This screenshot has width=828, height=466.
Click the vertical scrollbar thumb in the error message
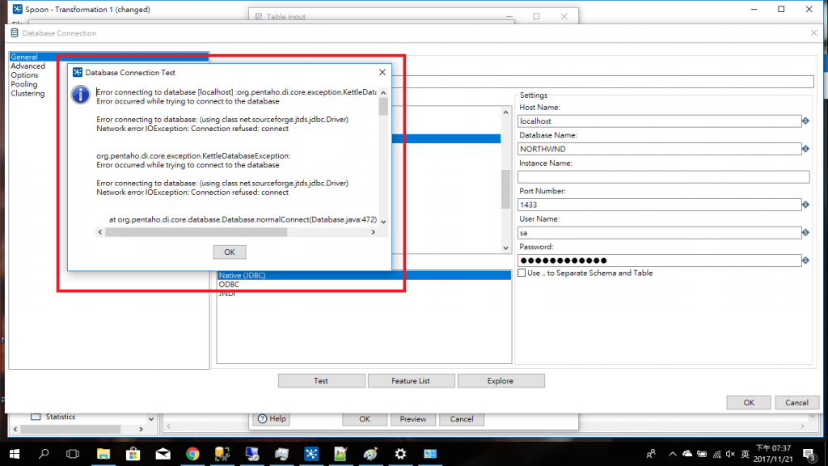coord(383,106)
